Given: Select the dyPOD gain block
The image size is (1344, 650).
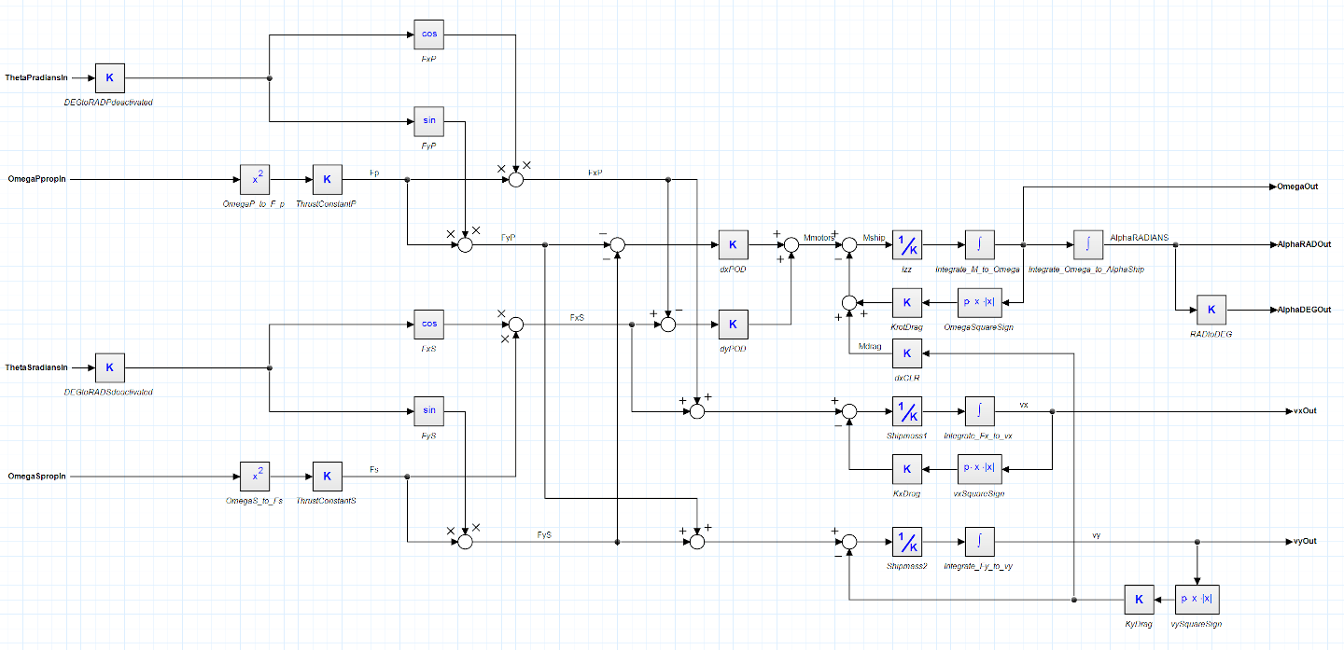Looking at the screenshot, I should (733, 325).
